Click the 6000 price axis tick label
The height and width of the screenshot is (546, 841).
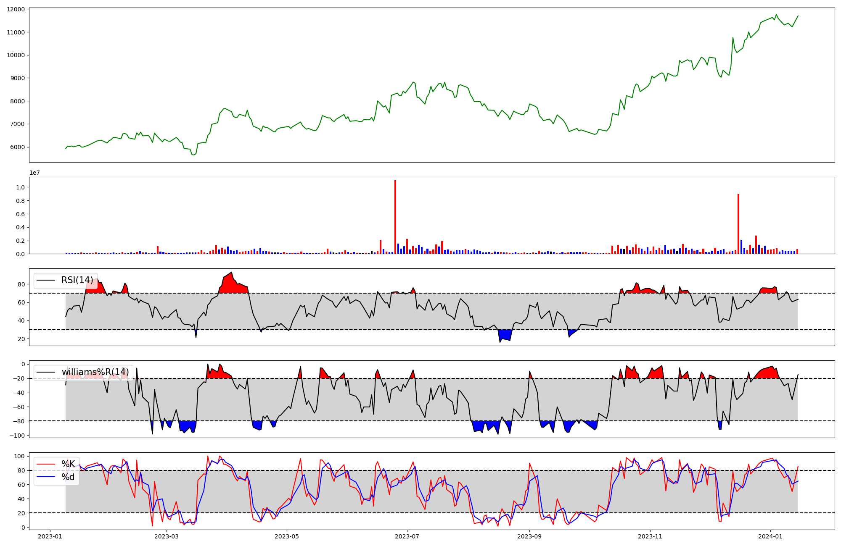tap(17, 147)
